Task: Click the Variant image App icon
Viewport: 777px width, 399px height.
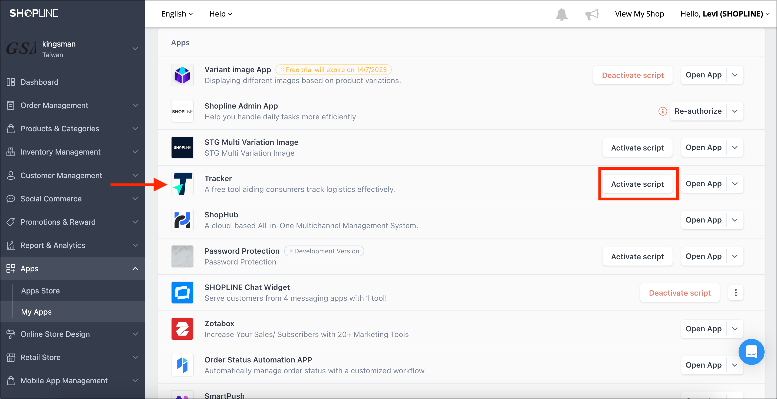Action: (x=182, y=75)
